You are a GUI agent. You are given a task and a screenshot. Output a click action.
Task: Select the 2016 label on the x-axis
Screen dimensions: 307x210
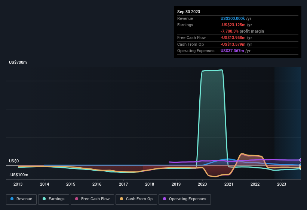(97, 184)
